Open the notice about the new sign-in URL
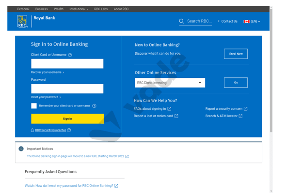Viewport: 286px width, 194px height. pos(76,156)
